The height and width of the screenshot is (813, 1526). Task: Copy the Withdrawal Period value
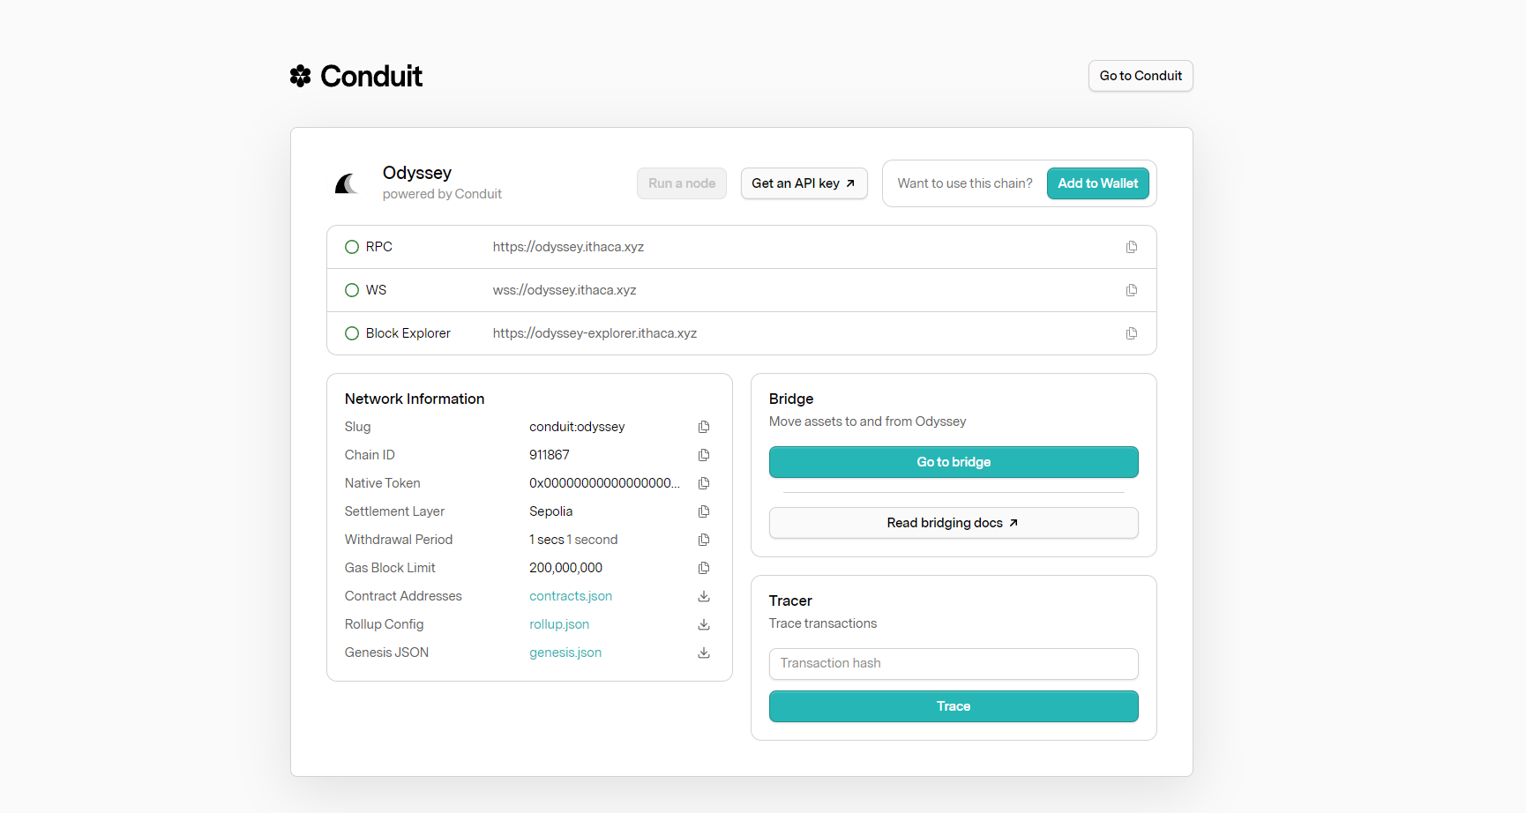coord(704,540)
